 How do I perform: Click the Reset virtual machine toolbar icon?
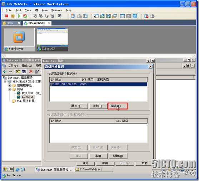pyautogui.click(x=25, y=16)
